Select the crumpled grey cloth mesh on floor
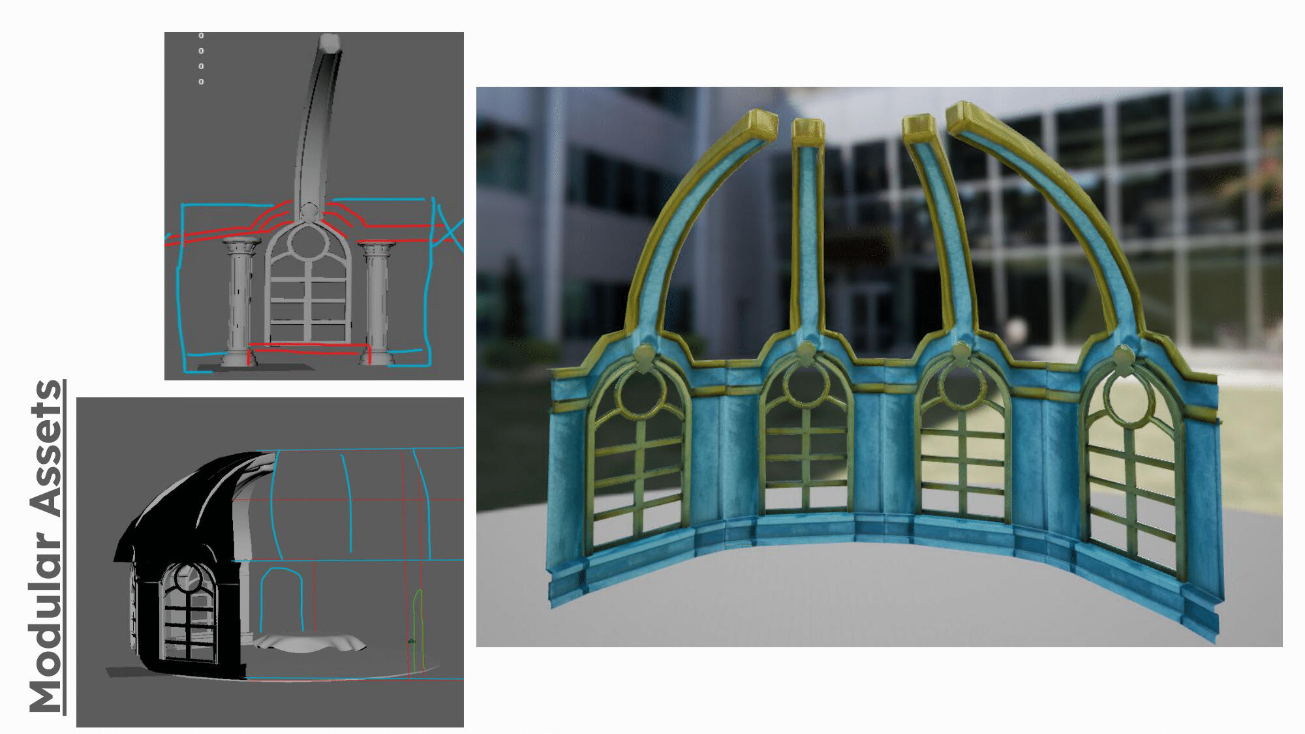Image resolution: width=1305 pixels, height=734 pixels. pos(310,643)
